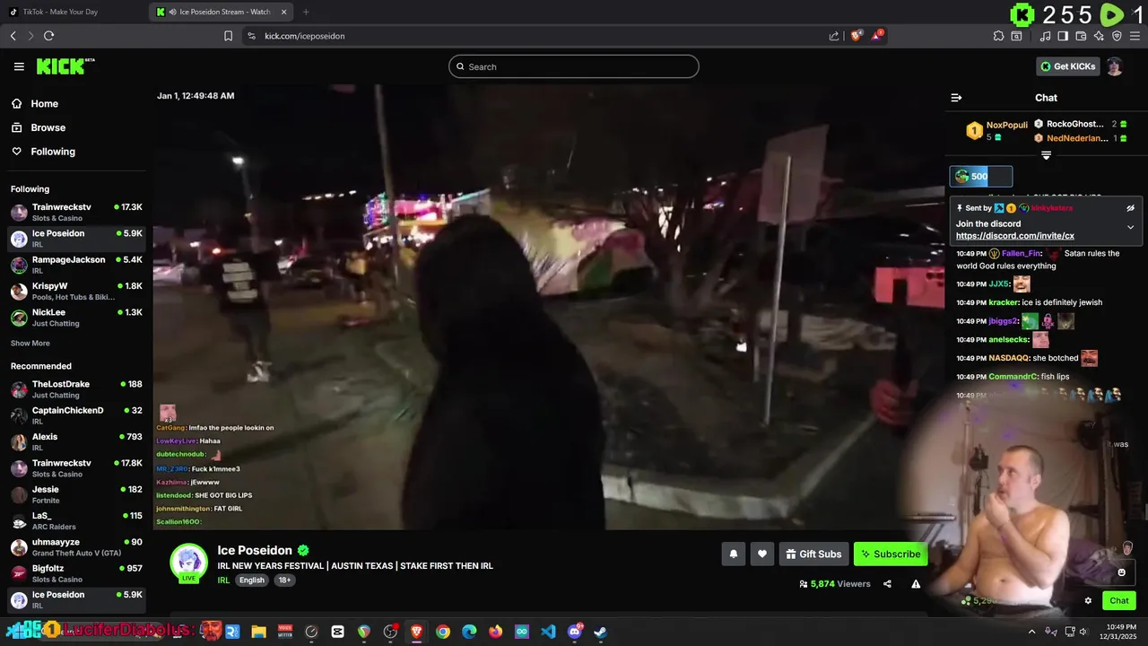Focus the Kick search field

tap(574, 66)
